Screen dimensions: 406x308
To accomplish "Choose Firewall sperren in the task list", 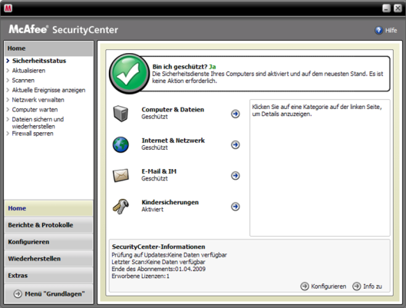I will (x=33, y=134).
